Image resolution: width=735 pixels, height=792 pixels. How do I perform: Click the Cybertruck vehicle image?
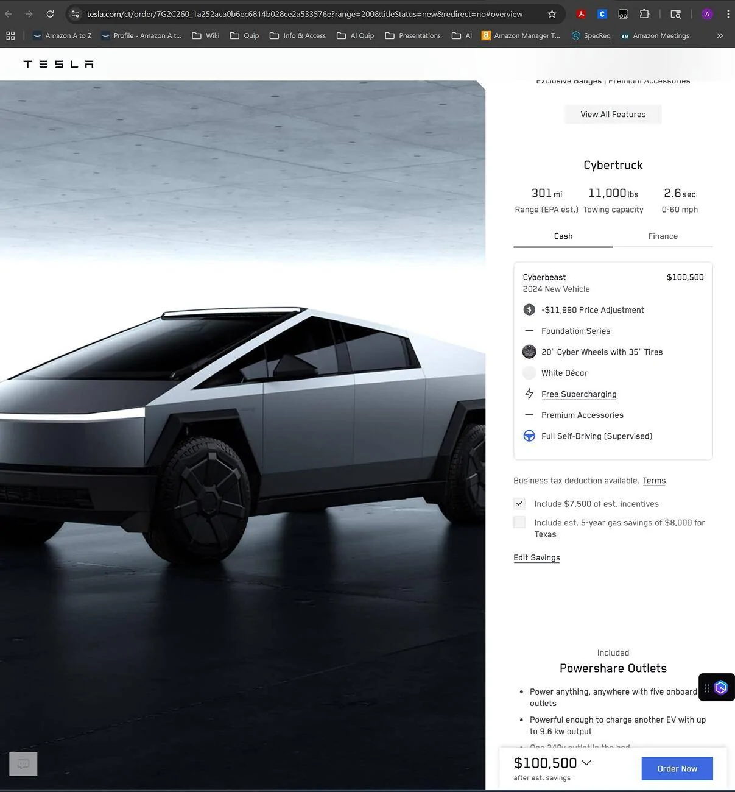tap(242, 435)
